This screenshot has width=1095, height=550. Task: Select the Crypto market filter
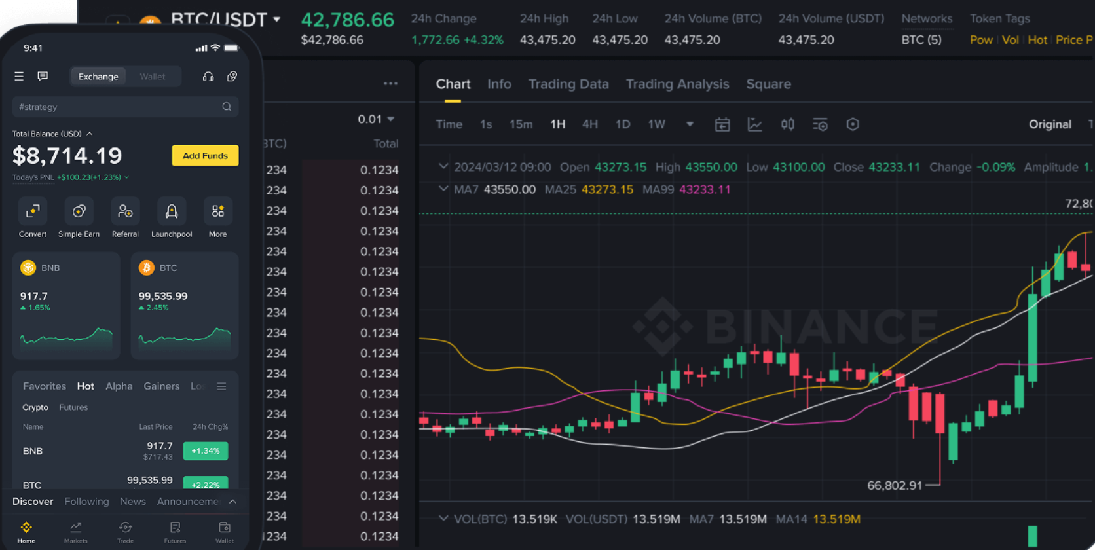pos(35,407)
